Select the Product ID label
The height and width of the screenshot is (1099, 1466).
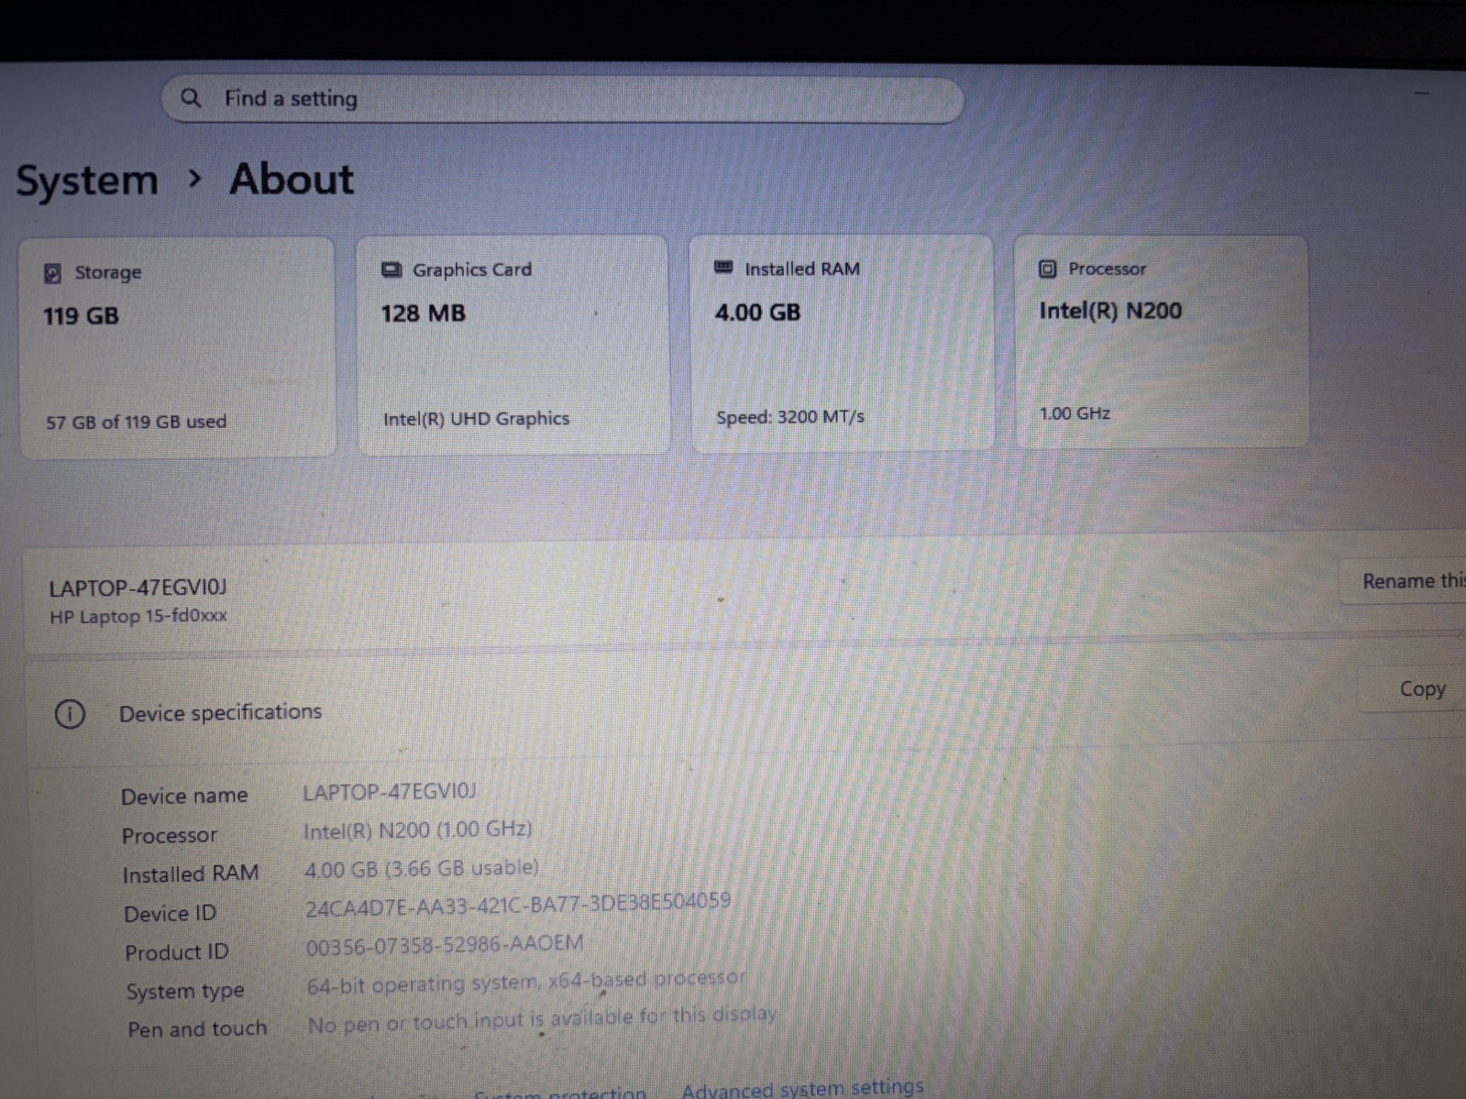tap(176, 952)
